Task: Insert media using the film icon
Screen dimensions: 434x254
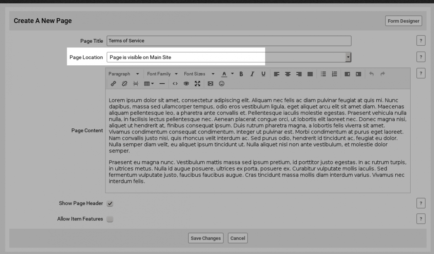Action: 211,83
